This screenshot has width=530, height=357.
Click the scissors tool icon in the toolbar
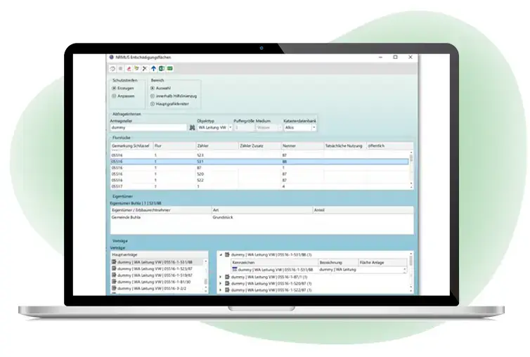click(x=145, y=69)
